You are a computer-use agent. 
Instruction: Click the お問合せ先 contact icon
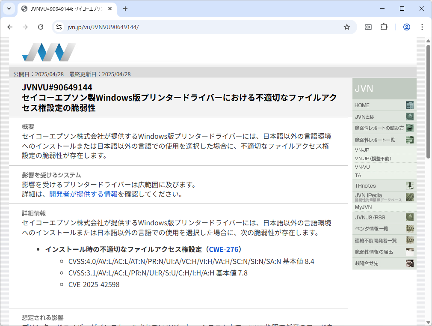410,263
